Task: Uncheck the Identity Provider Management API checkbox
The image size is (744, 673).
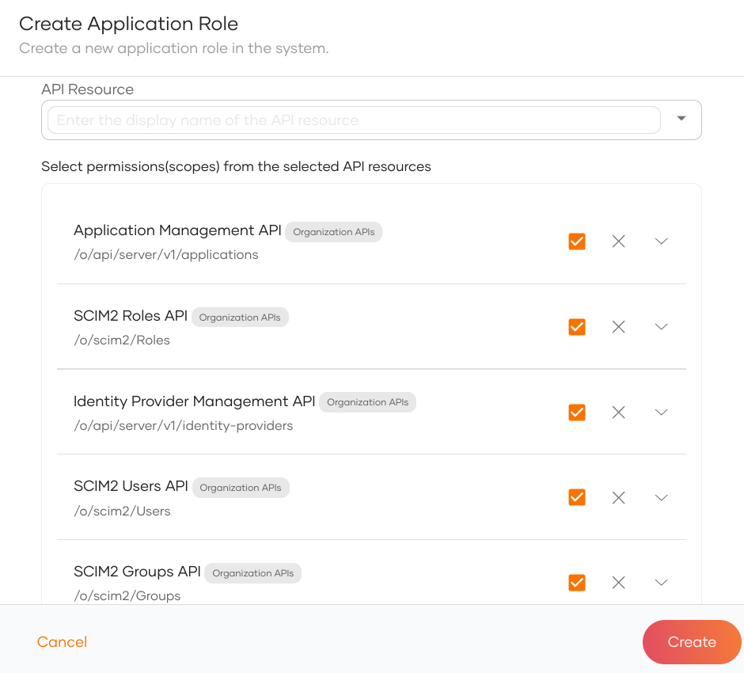Action: [576, 412]
